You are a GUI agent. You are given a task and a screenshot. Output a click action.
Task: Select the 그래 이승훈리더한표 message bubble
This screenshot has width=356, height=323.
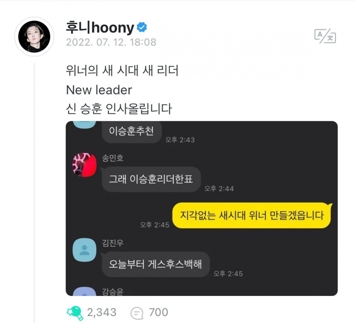[x=151, y=179]
